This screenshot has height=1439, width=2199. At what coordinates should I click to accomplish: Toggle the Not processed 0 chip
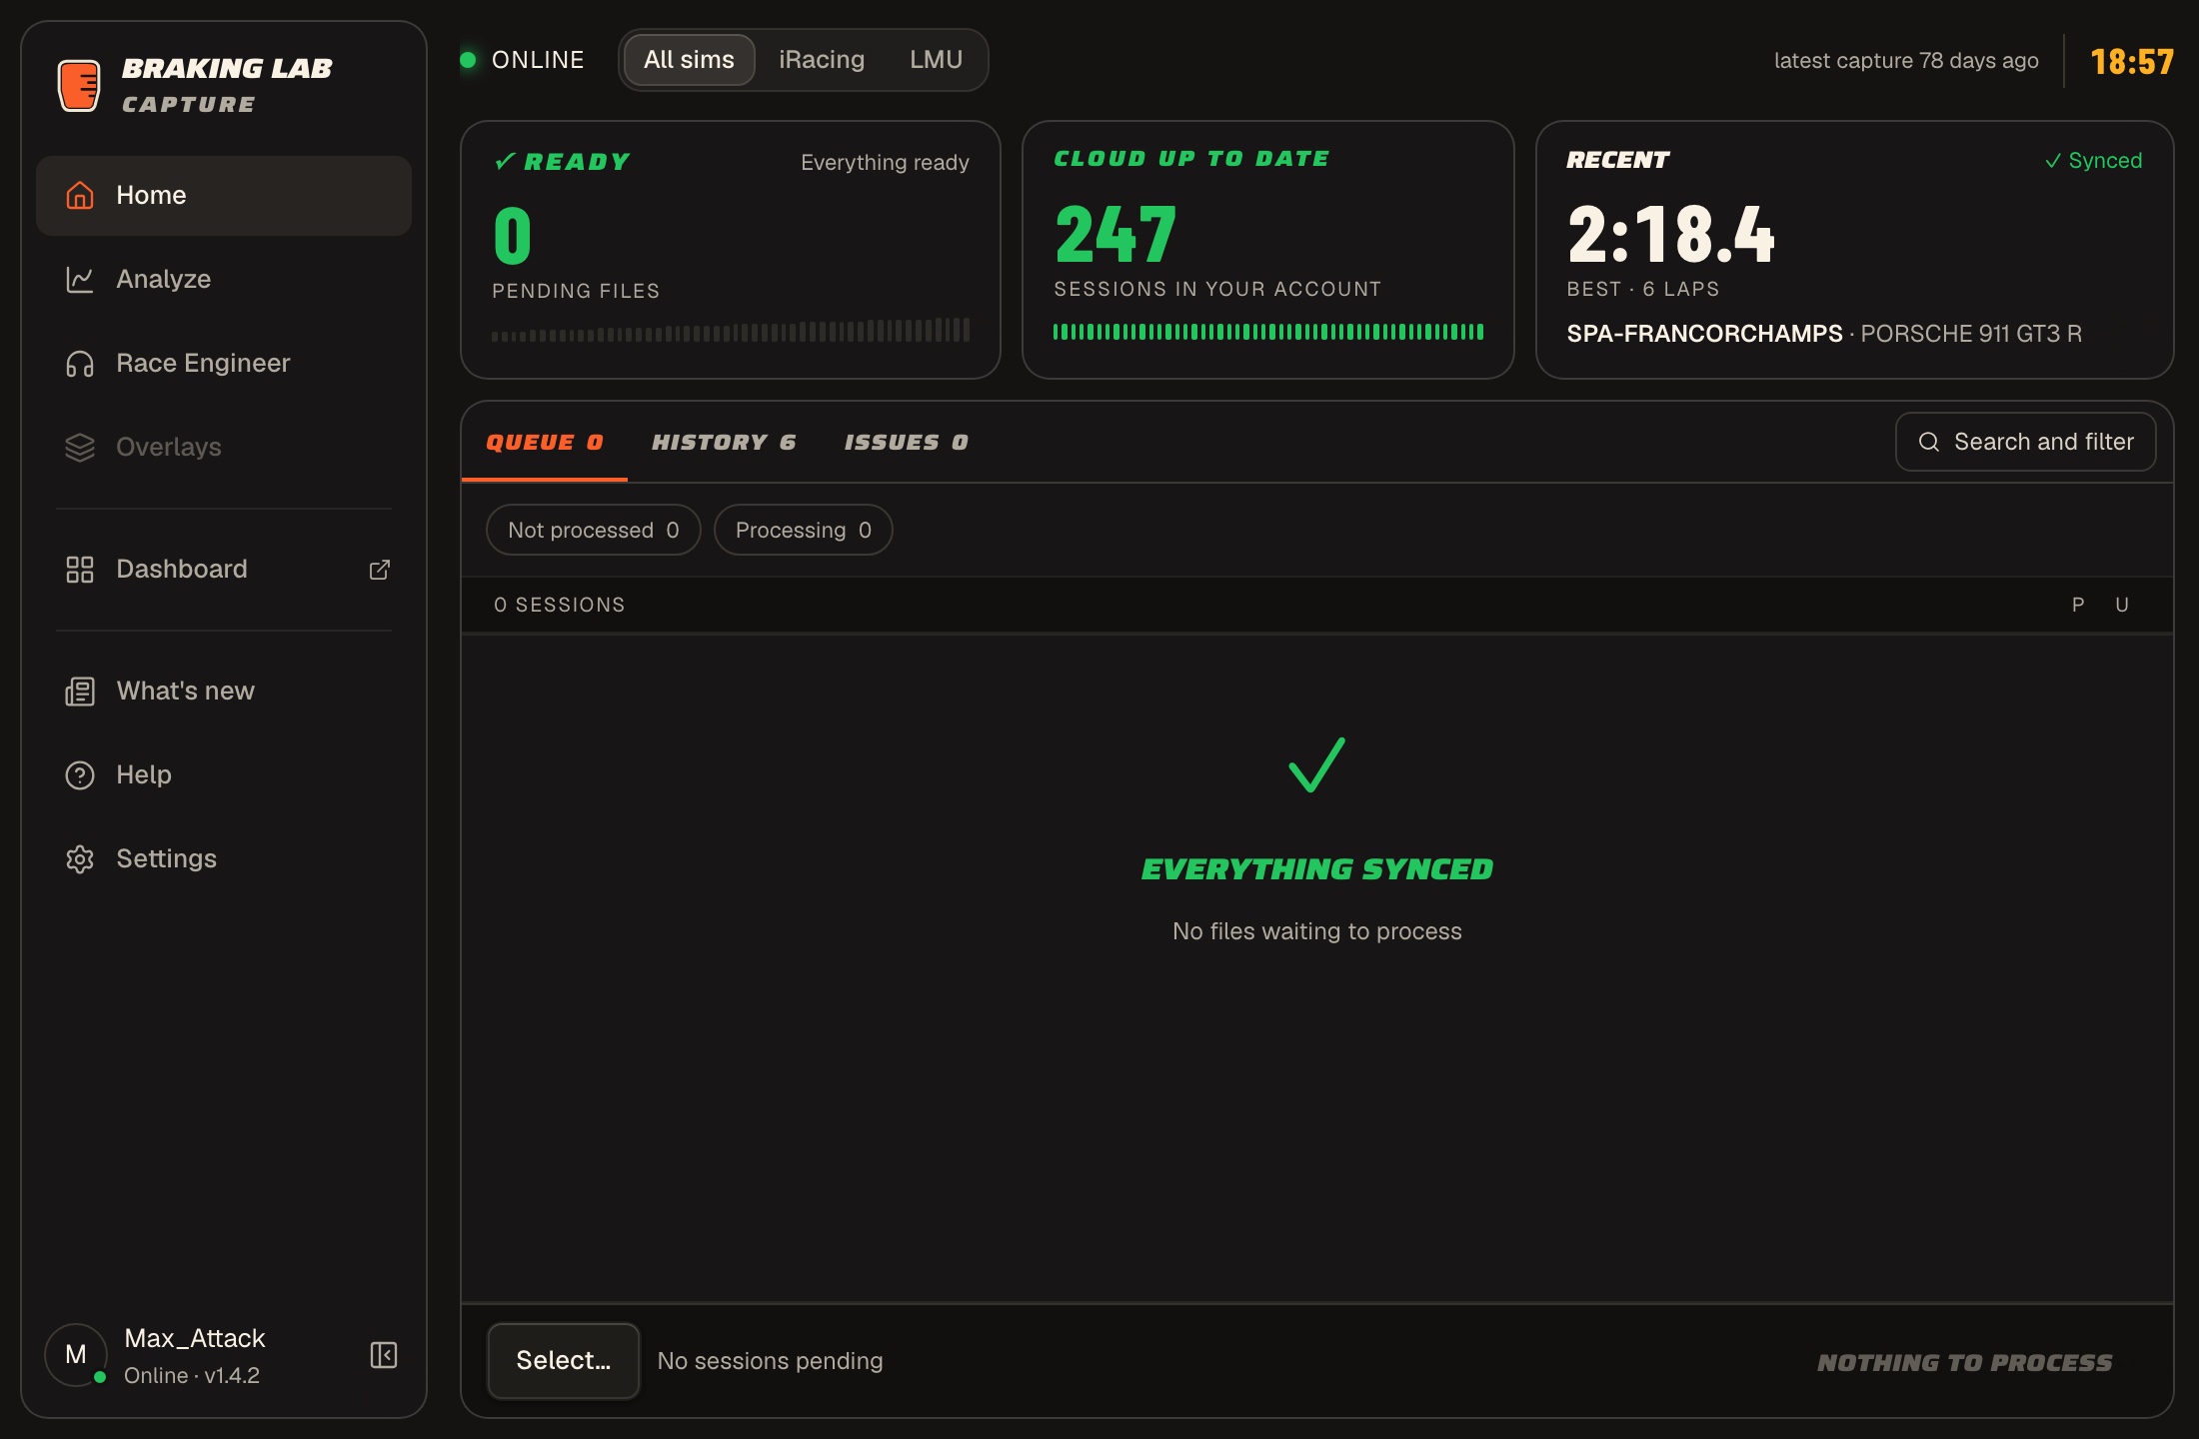pos(594,530)
